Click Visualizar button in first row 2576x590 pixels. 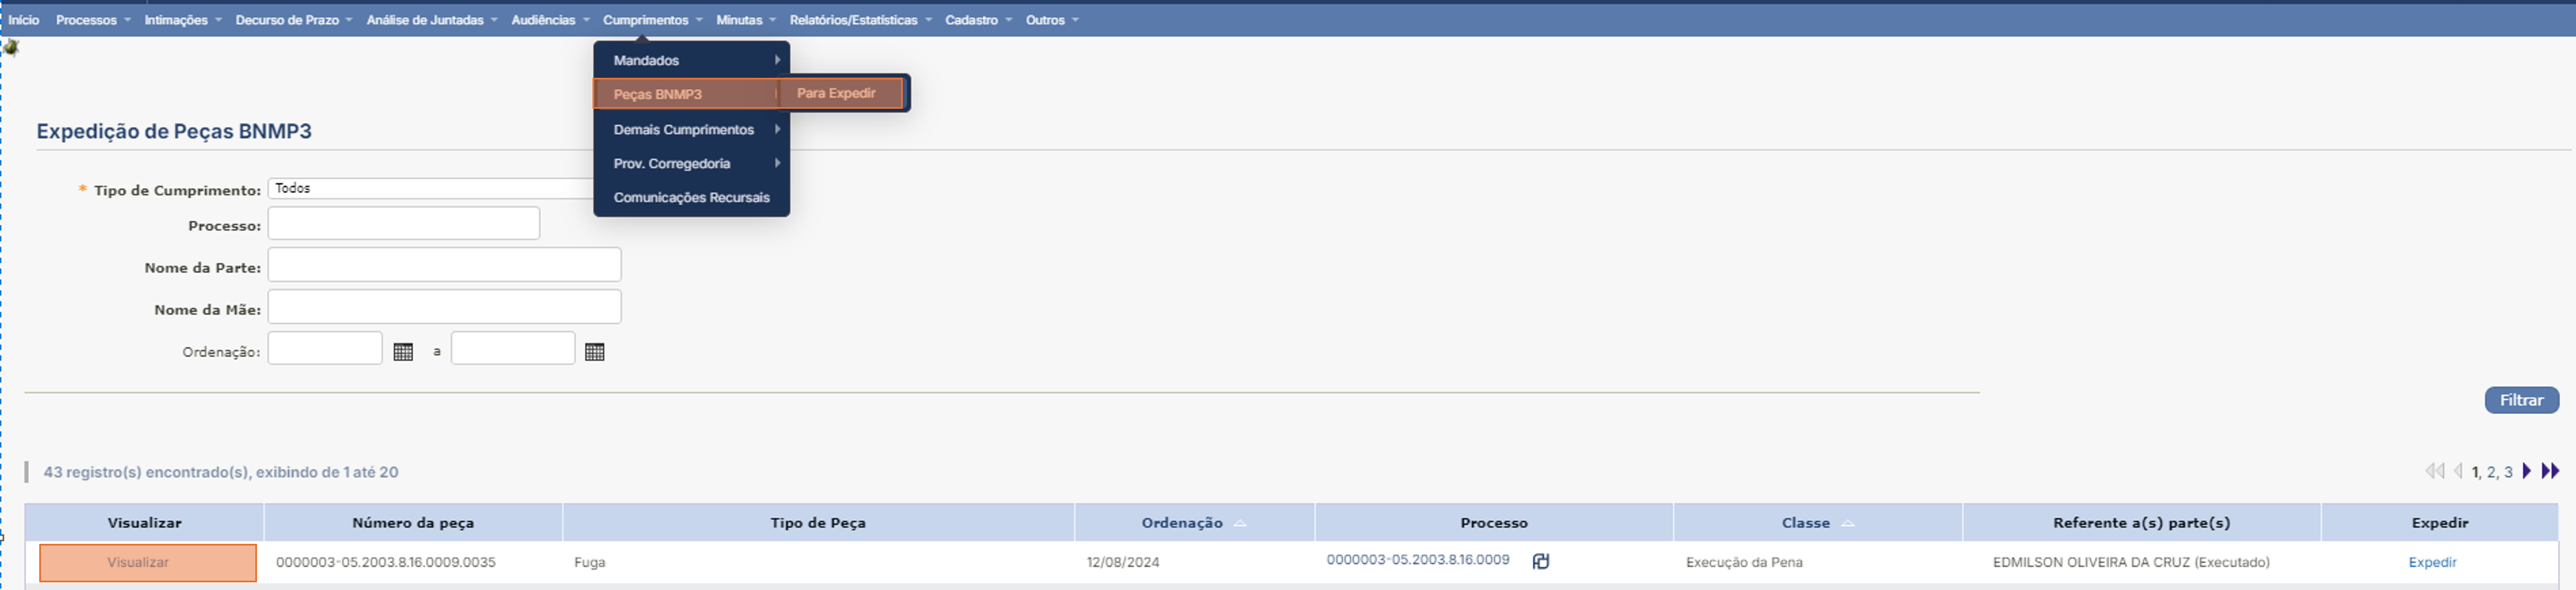148,563
